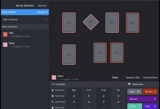The height and width of the screenshot is (109, 160).
Task: Select table 90 on the floor plan
Action: [69, 23]
